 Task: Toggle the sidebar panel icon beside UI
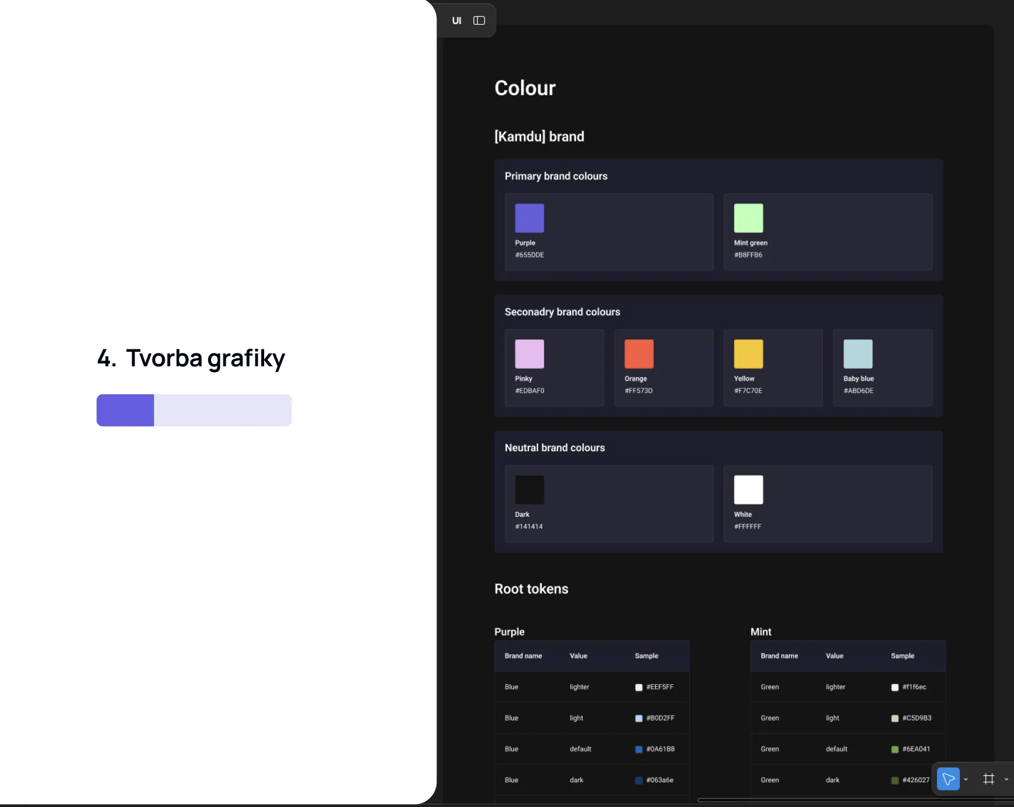coord(479,21)
